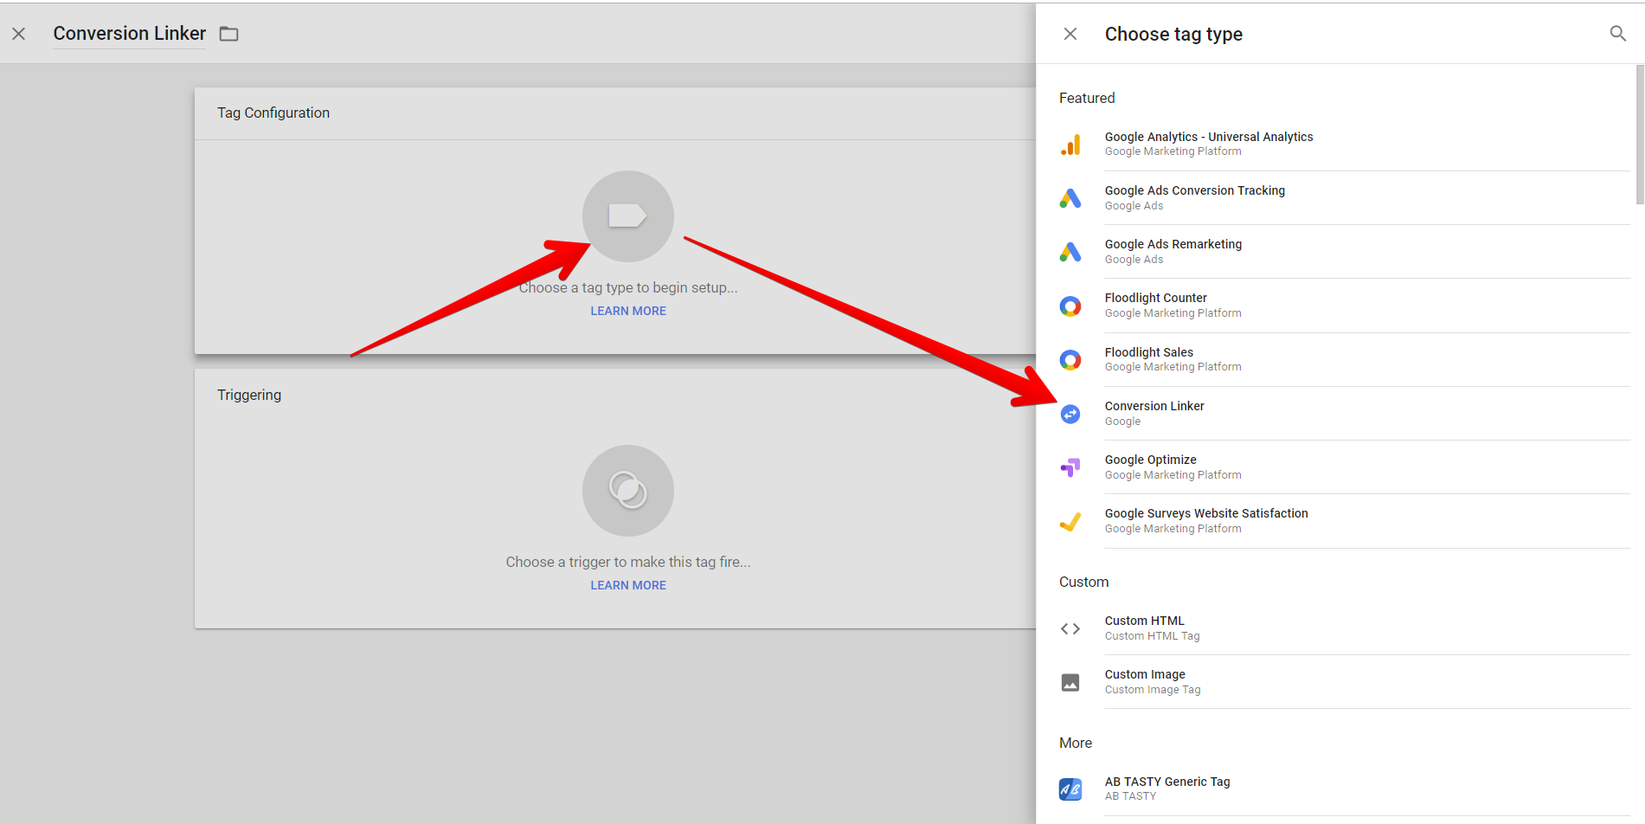
Task: Click the Floodlight Sales ring icon
Action: pos(1070,360)
